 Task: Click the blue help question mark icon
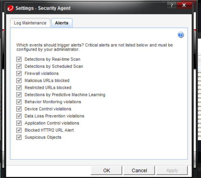pos(181,35)
